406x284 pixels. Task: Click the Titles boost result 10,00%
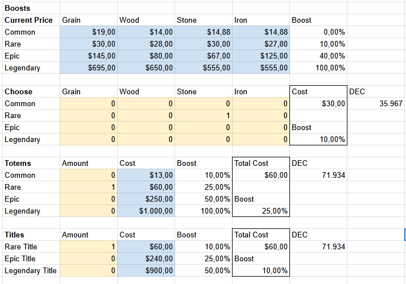(260, 271)
